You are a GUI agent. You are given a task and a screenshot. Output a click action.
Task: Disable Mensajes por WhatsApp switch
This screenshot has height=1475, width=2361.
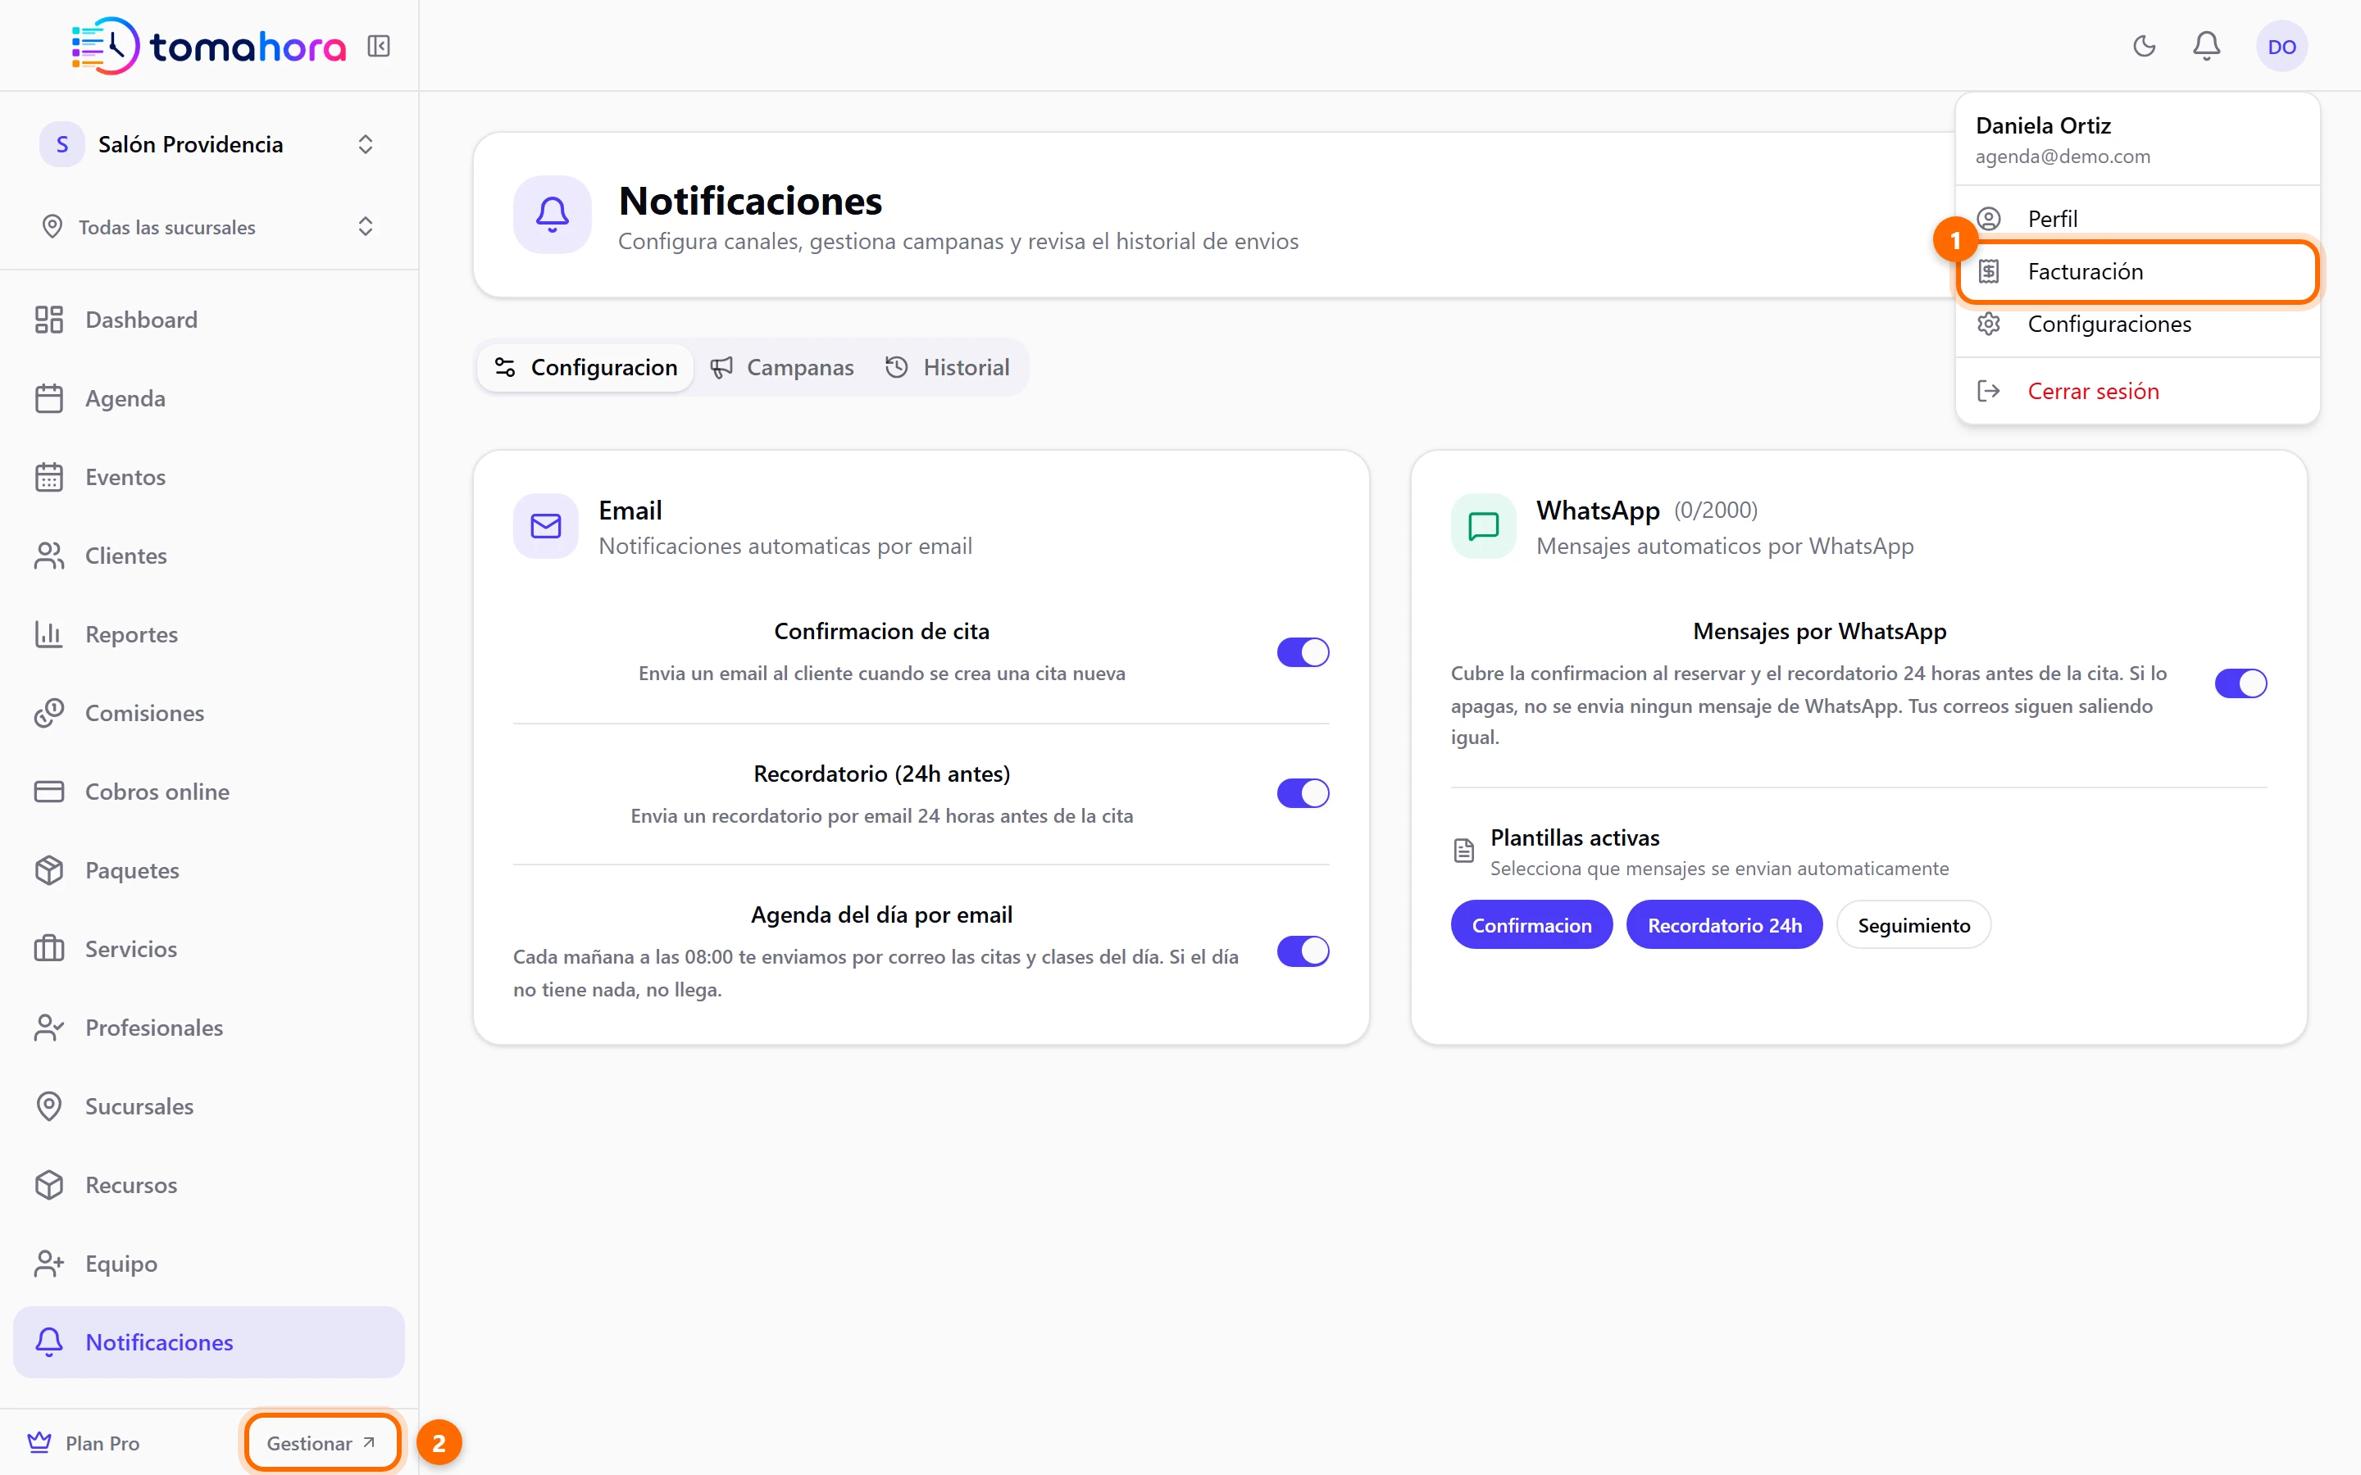click(2240, 684)
